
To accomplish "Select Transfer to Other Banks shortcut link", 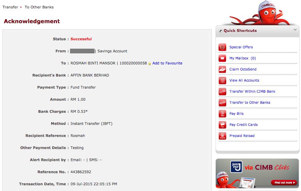I will coord(250,103).
